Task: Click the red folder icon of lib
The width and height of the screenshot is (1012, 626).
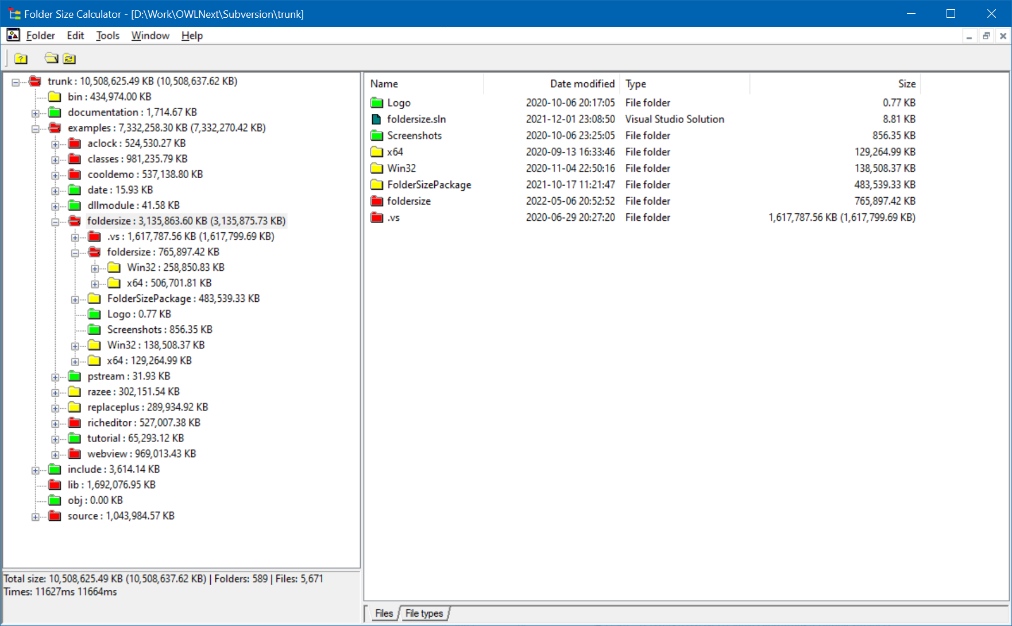Action: click(x=55, y=485)
